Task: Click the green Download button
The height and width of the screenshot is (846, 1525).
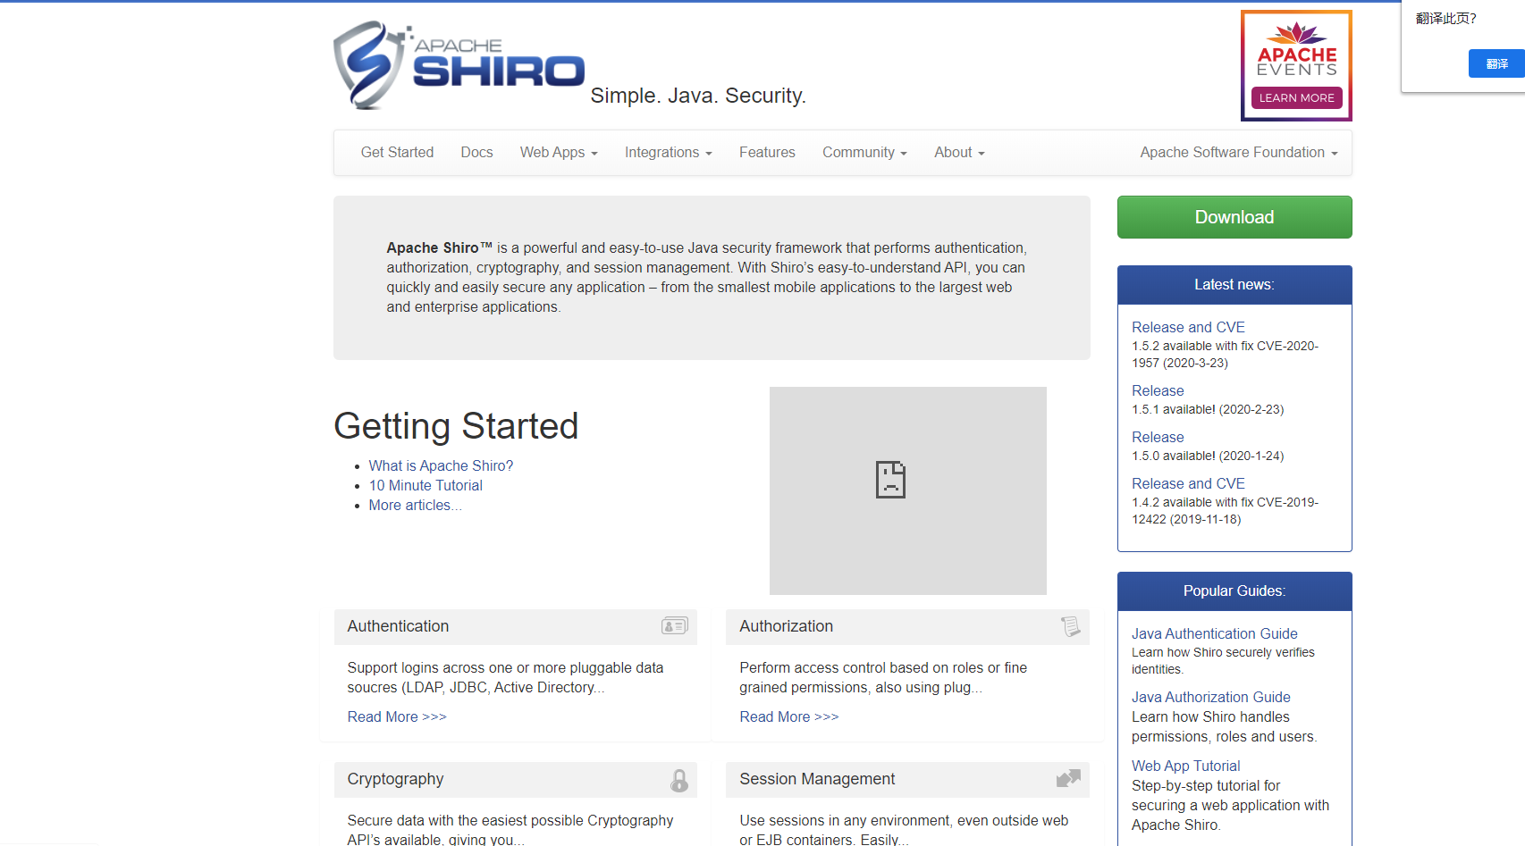Action: pos(1234,217)
